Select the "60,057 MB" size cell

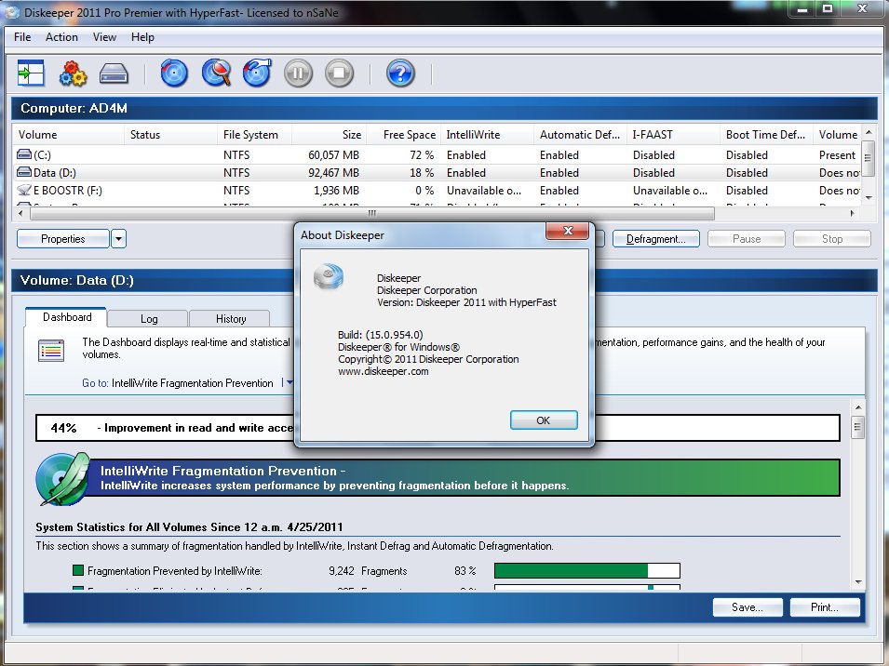333,154
